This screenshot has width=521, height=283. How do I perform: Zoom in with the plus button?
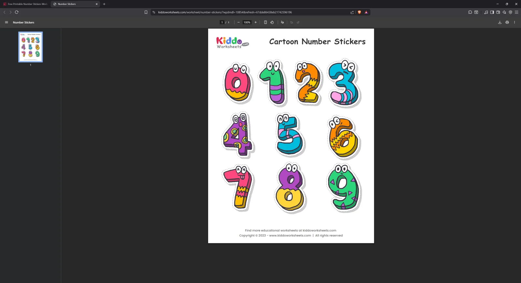(x=256, y=22)
